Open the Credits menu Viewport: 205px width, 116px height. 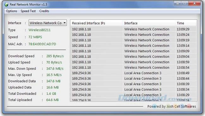click(x=44, y=11)
